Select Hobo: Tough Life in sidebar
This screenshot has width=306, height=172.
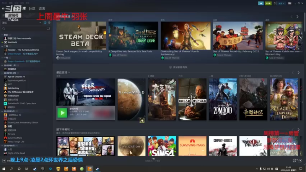pyautogui.click(x=16, y=142)
